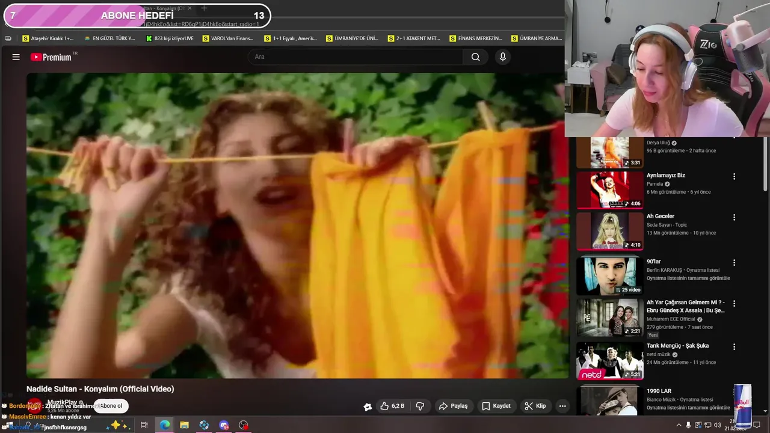Open 823 kişi izliyorLIVE bookmark
This screenshot has width=770, height=433.
pyautogui.click(x=170, y=38)
